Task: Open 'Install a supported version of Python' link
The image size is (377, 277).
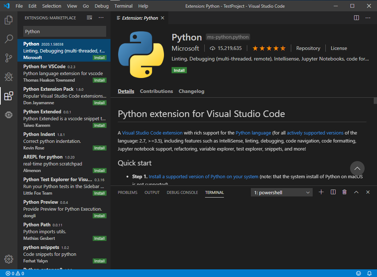Action: pyautogui.click(x=204, y=176)
